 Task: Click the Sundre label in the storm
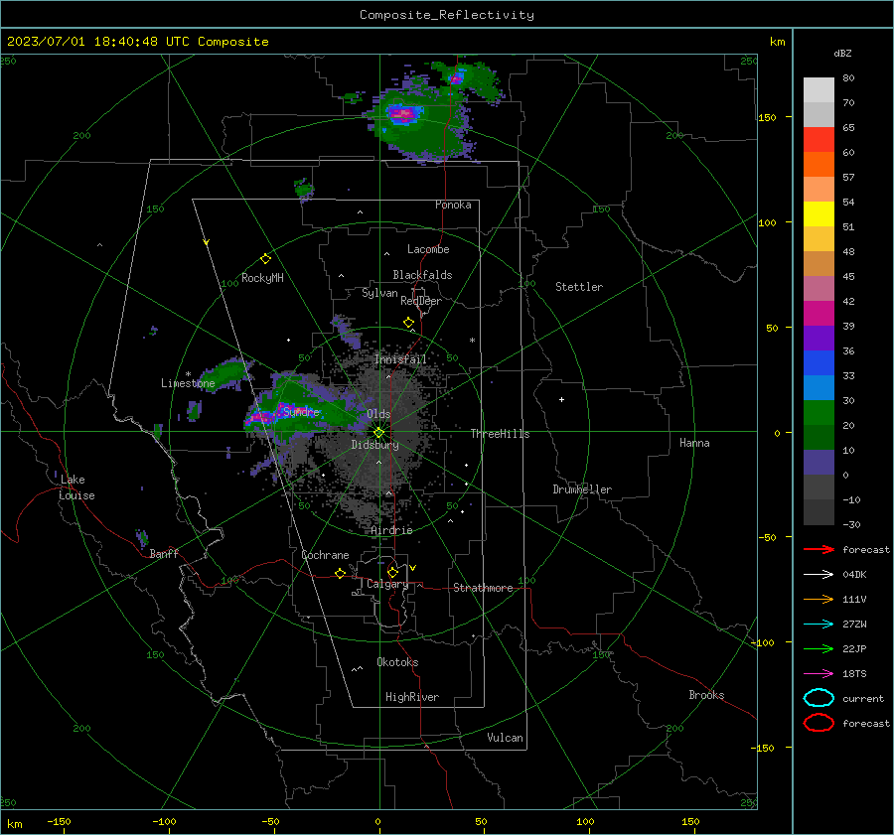302,411
